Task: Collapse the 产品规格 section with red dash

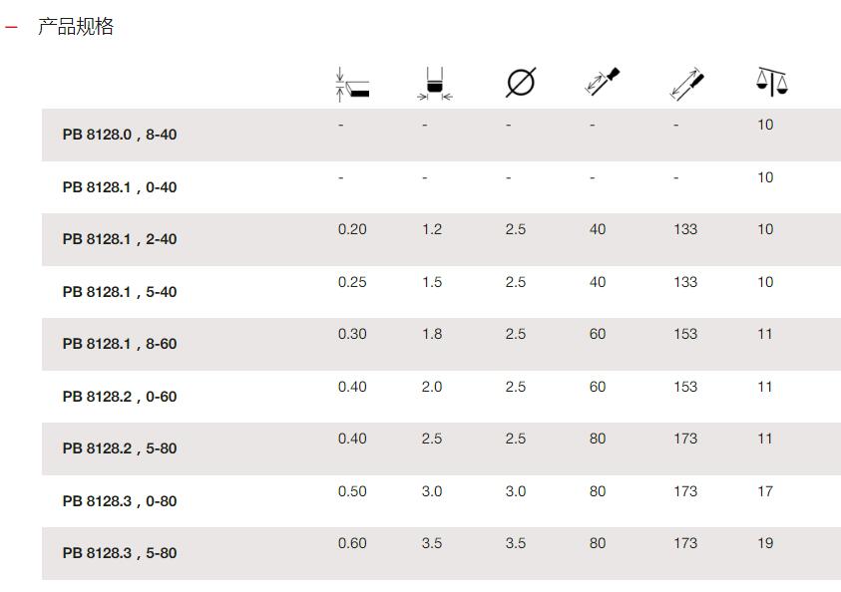Action: click(11, 27)
